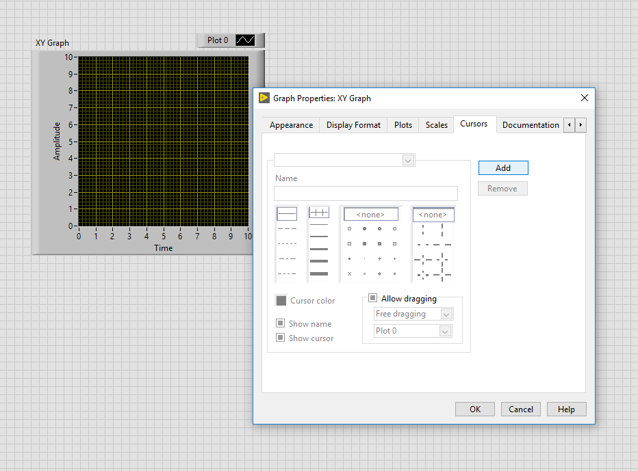Open the Free dragging dropdown

click(x=413, y=314)
